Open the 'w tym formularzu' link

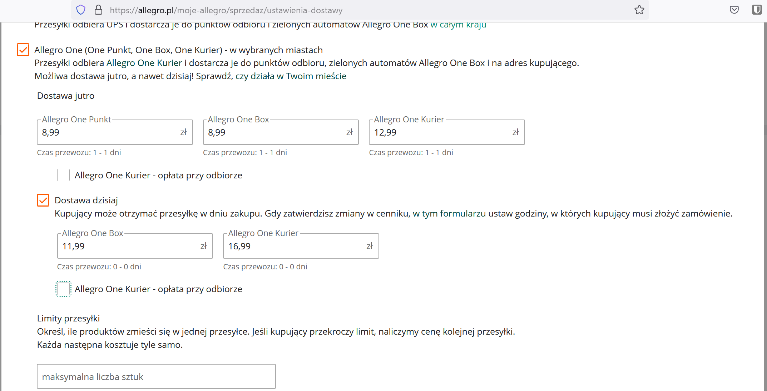(449, 214)
